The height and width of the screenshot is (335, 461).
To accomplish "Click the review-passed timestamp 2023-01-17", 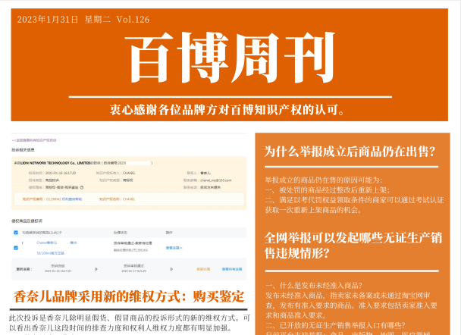I will pyautogui.click(x=133, y=271).
